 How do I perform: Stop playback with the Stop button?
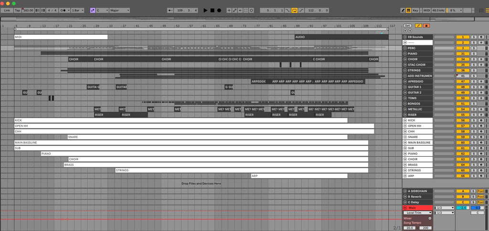[x=212, y=10]
